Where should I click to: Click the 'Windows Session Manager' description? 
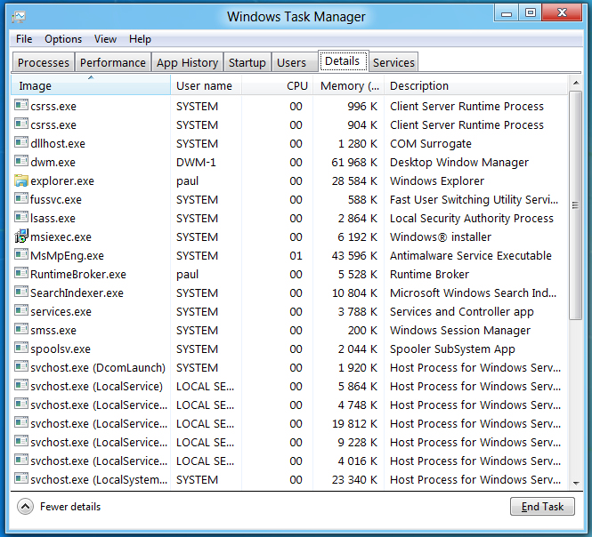coord(460,331)
